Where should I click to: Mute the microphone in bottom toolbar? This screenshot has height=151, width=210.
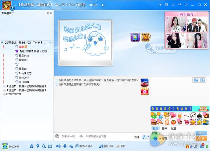65,146
